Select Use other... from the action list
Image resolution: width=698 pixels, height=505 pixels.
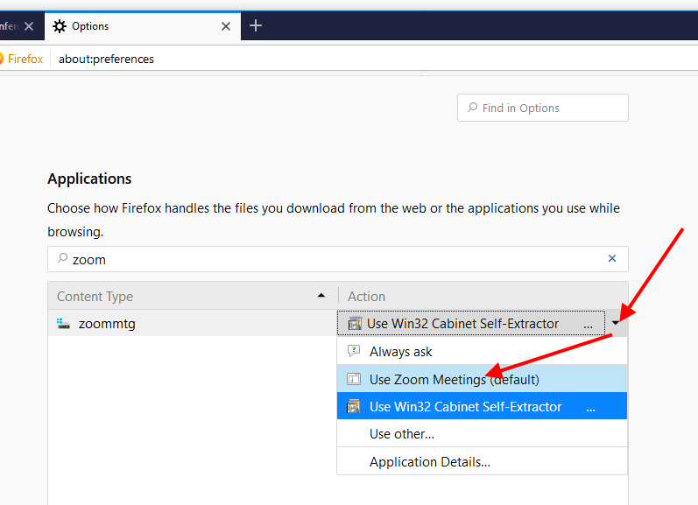tap(402, 433)
